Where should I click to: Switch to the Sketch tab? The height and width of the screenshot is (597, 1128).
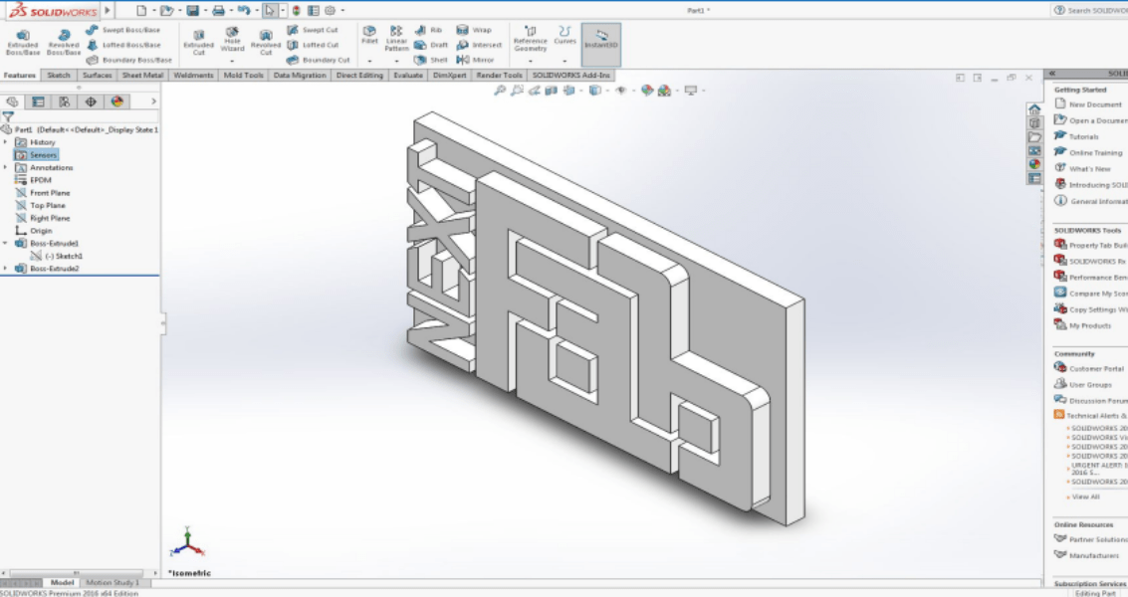point(58,74)
